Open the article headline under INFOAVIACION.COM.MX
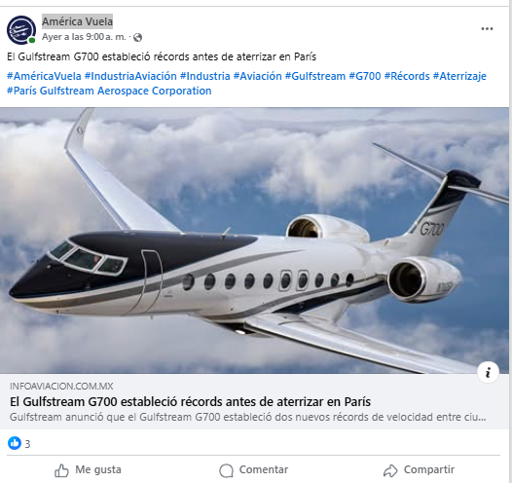This screenshot has width=512, height=483. point(190,401)
